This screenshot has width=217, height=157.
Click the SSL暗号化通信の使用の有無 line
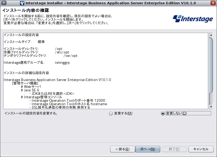(60, 107)
